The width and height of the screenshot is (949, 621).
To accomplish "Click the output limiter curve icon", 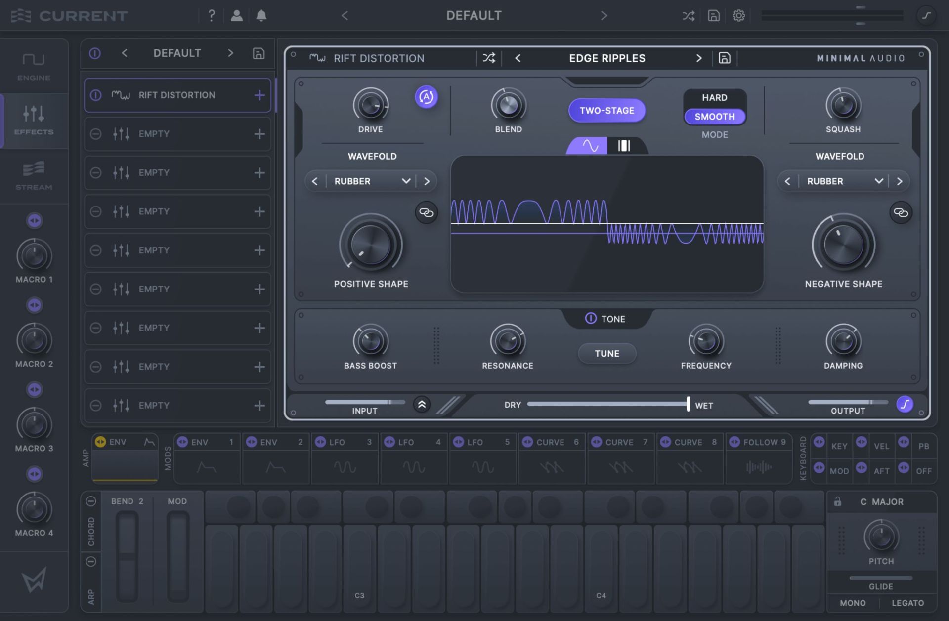I will 905,404.
